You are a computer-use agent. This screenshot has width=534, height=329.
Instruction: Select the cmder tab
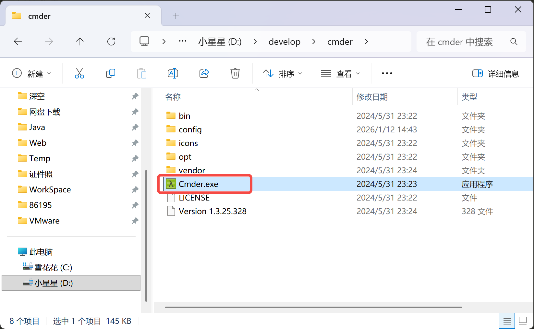point(39,16)
